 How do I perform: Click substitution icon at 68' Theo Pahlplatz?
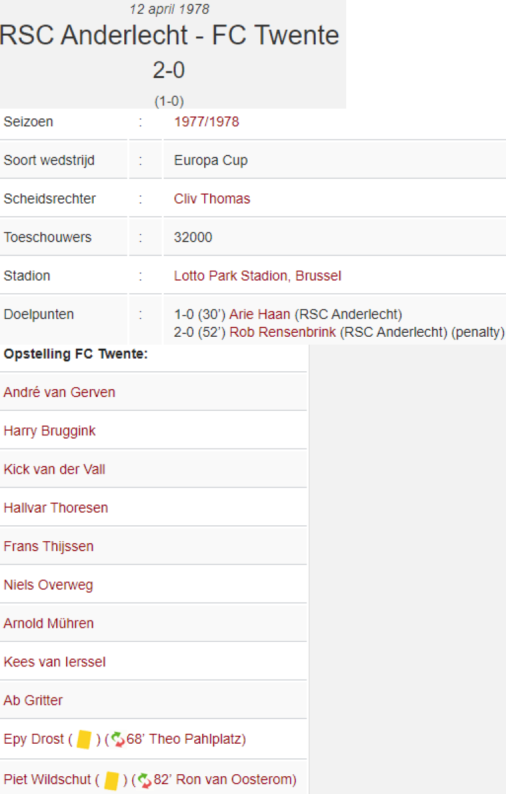117,739
